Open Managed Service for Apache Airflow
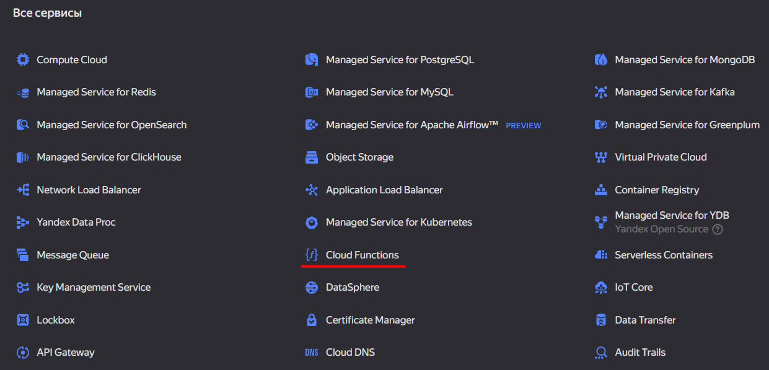This screenshot has width=769, height=370. (x=412, y=125)
